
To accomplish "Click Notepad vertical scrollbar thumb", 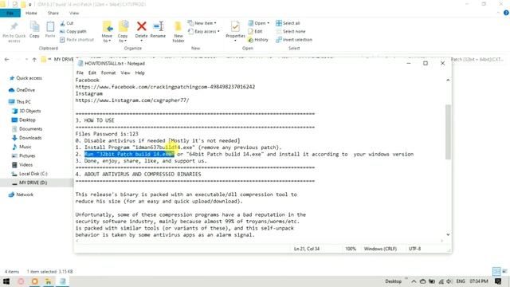I will pyautogui.click(x=448, y=132).
